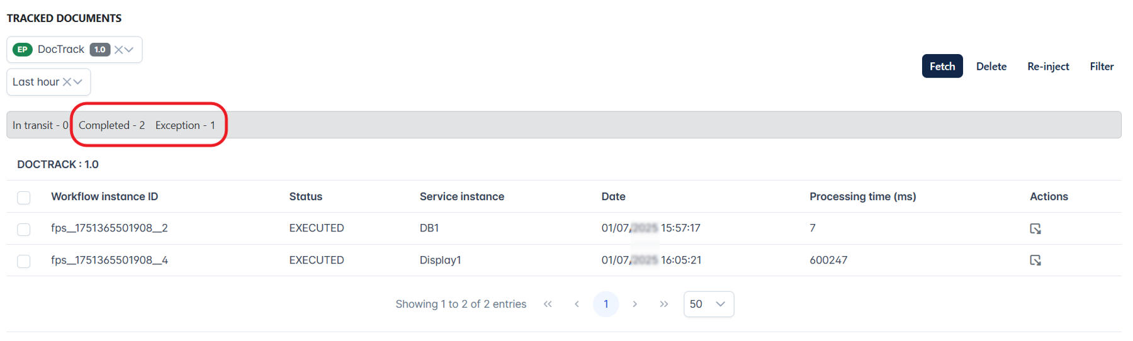The width and height of the screenshot is (1133, 341).
Task: Open details icon for fps__1751365501908__2
Action: (1035, 228)
